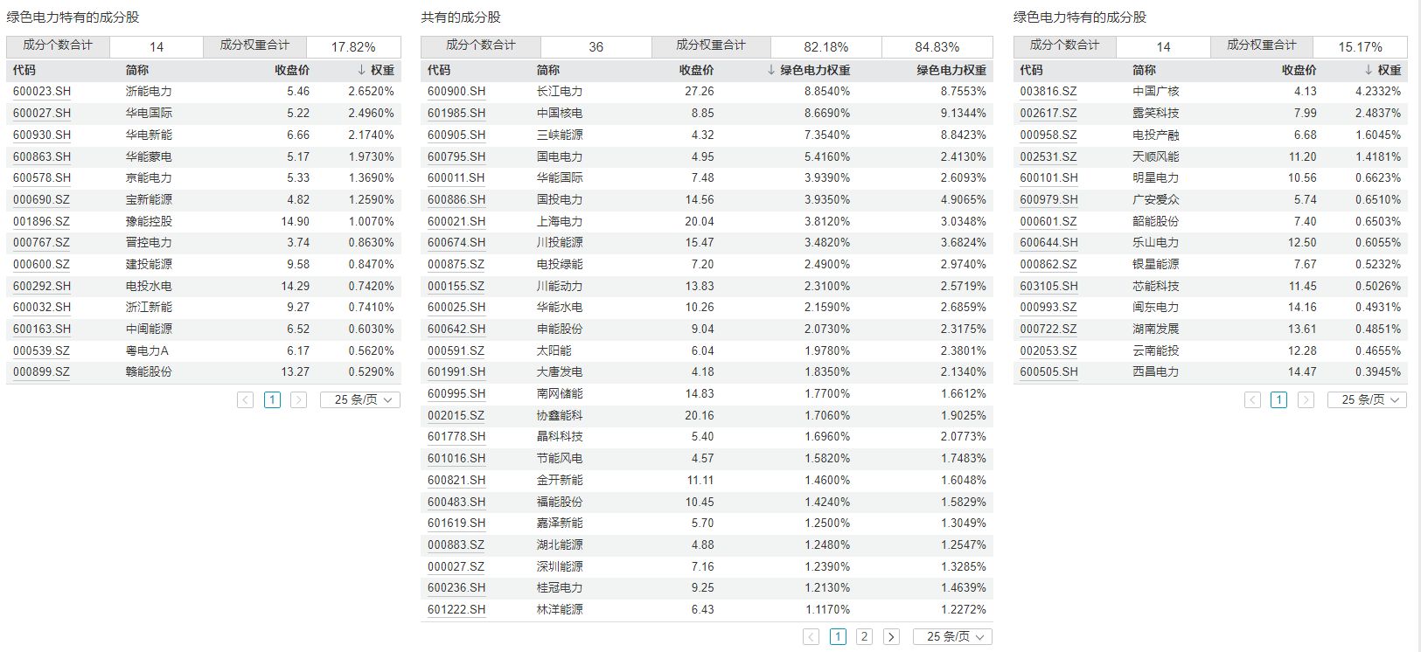Sort by 权重 column in 17.82% table

point(376,70)
